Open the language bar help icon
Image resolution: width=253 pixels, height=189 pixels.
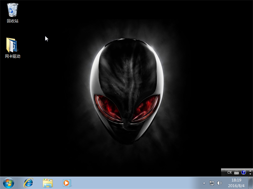pyautogui.click(x=244, y=172)
